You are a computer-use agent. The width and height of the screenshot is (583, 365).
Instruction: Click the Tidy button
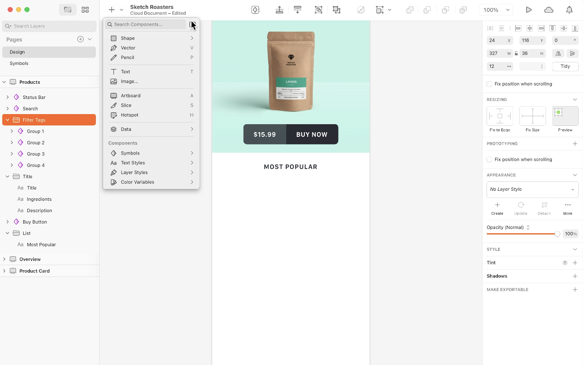point(565,66)
